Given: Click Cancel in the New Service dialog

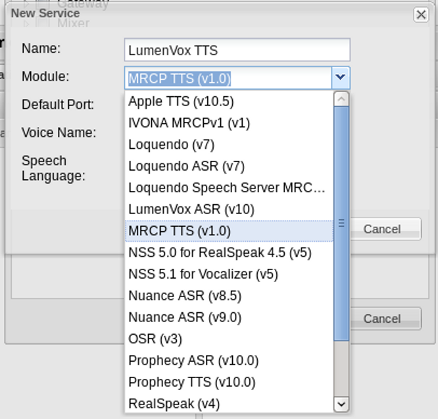Looking at the screenshot, I should click(x=385, y=229).
